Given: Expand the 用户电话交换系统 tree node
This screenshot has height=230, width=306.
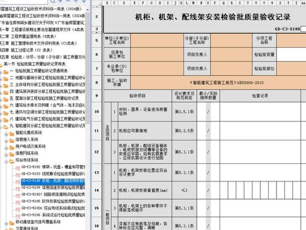Looking at the screenshot, I should pos(6,148).
